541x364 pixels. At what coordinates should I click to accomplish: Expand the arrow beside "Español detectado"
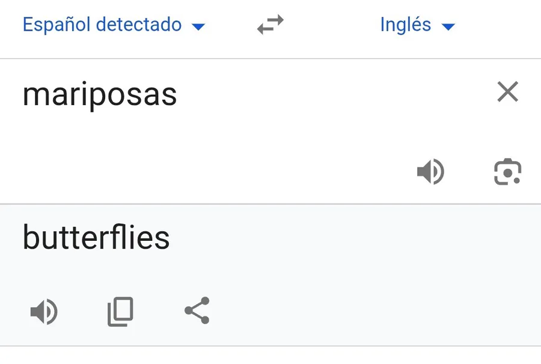coord(198,26)
